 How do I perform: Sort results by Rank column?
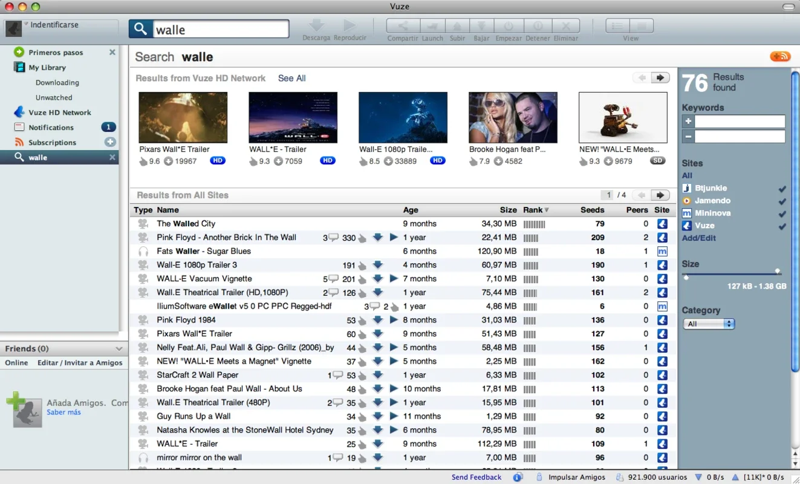pos(536,210)
